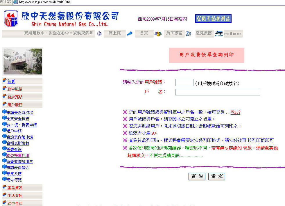Expand the 產品資訊 sidebar section
This screenshot has width=285, height=206.
[15, 188]
